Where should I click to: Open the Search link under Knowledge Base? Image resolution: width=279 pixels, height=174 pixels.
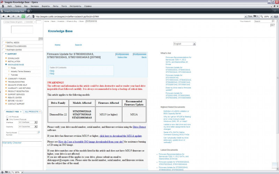(78, 45)
